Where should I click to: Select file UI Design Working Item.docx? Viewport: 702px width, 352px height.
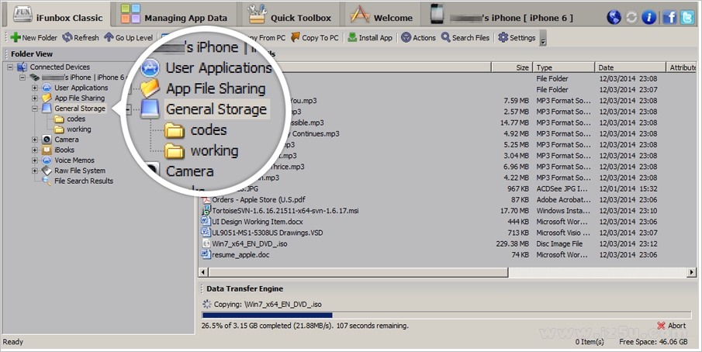coord(258,222)
